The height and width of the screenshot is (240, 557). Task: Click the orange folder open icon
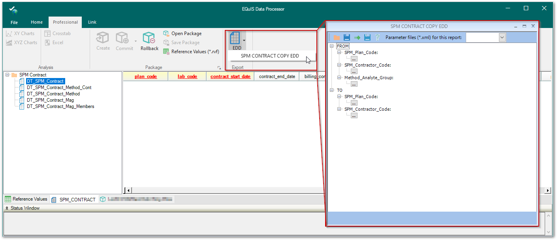337,37
